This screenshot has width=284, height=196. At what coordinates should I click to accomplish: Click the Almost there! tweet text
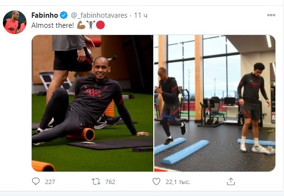click(x=53, y=25)
